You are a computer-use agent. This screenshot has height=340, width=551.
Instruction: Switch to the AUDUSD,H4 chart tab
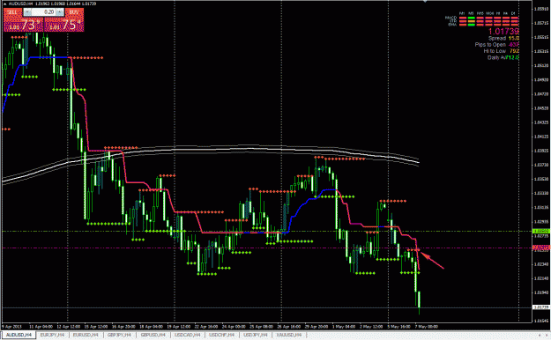19,335
